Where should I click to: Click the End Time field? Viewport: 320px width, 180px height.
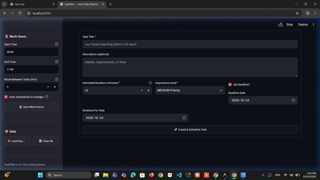click(31, 70)
